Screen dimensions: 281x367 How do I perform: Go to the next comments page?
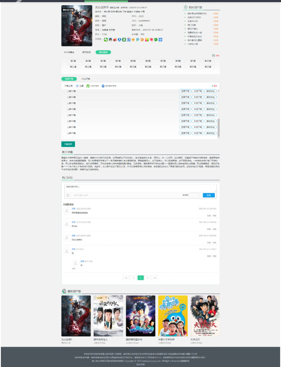pyautogui.click(x=148, y=278)
